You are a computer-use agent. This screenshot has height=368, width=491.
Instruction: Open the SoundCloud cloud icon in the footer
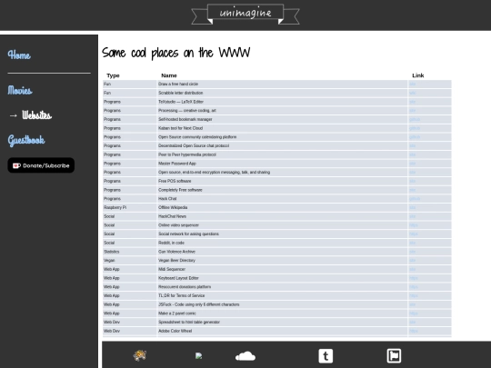click(245, 356)
